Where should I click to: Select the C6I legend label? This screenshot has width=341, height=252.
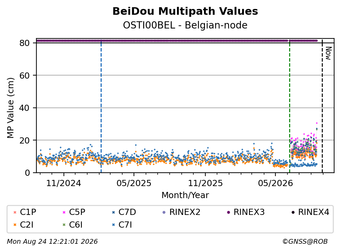click(76, 225)
